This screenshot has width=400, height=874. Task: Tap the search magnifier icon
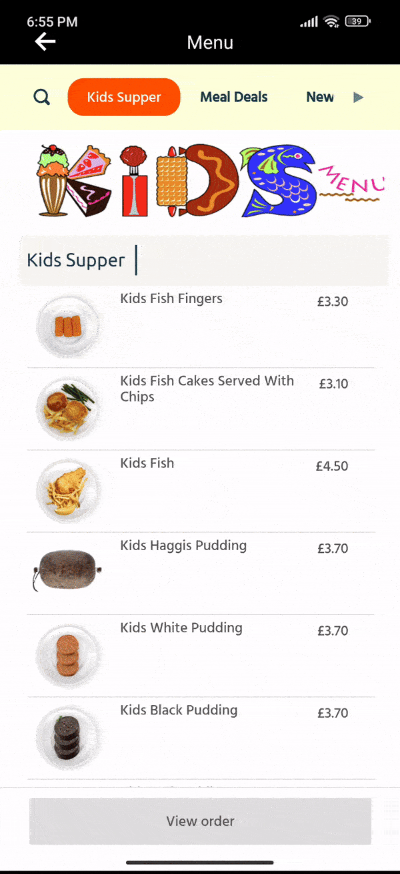coord(41,97)
